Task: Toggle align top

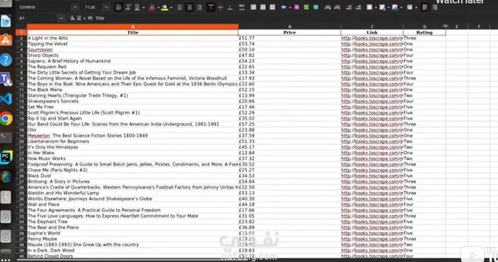Action: (x=211, y=7)
